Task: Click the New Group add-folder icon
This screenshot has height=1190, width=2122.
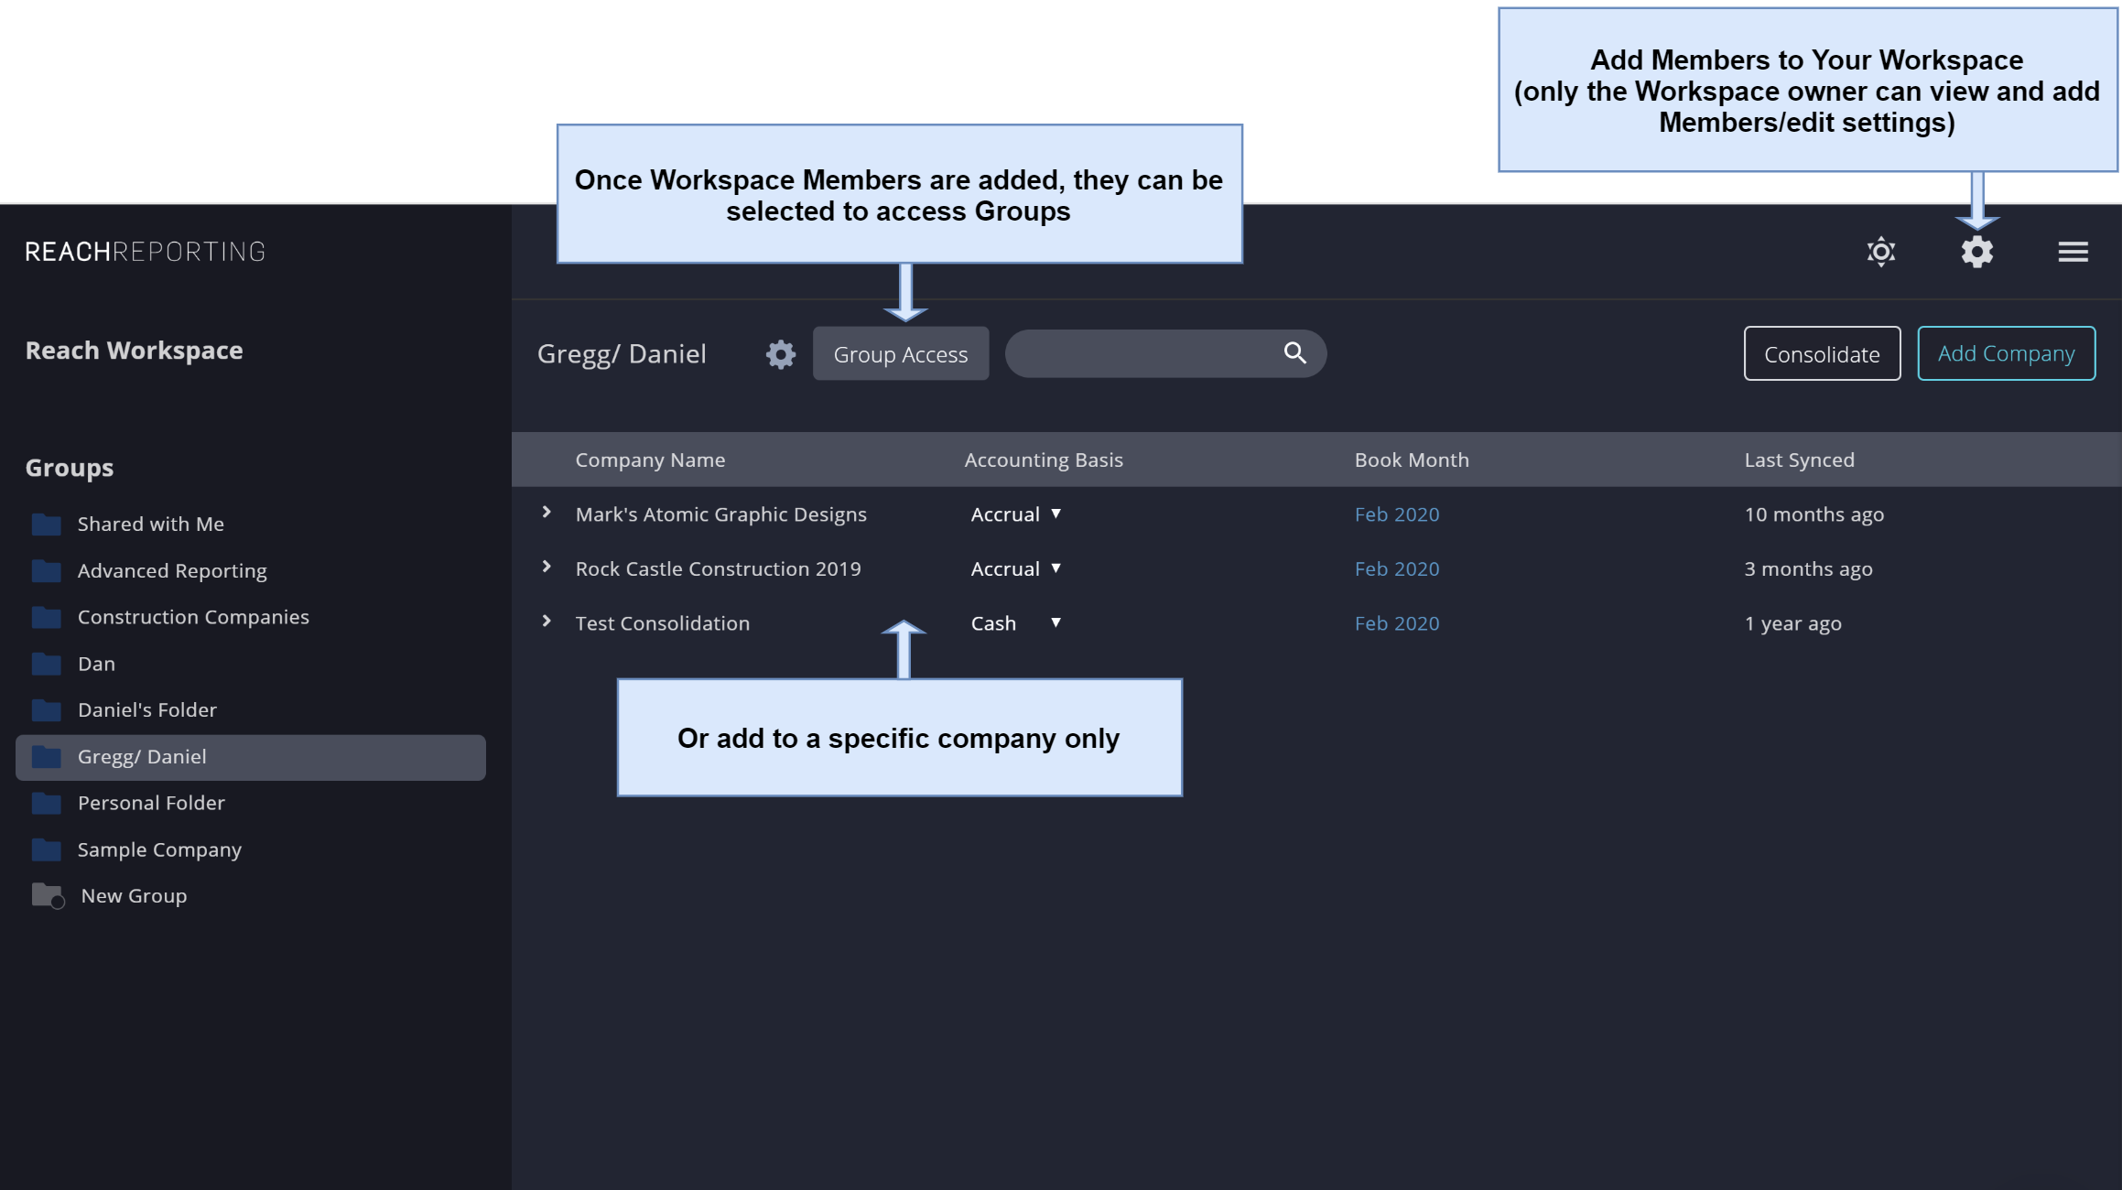Action: 48,895
